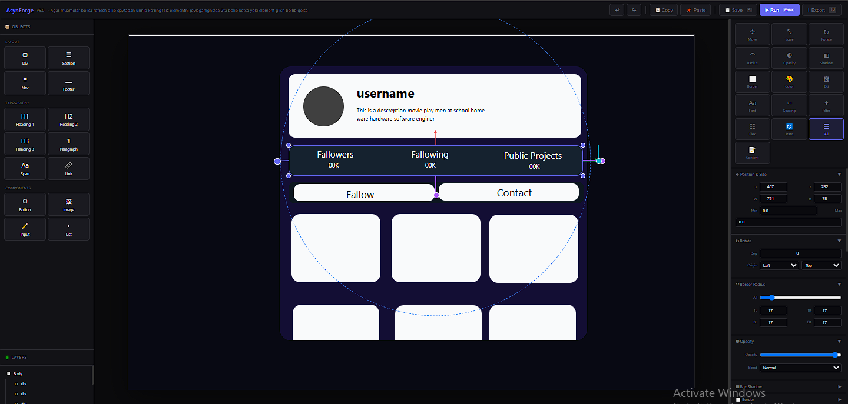Viewport: 848px width, 404px height.
Task: Add an Input component
Action: (25, 229)
